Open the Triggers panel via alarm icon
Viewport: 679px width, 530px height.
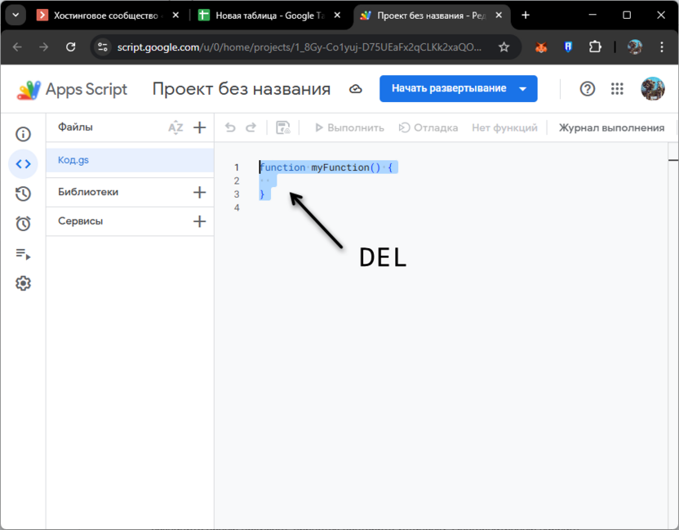coord(23,223)
